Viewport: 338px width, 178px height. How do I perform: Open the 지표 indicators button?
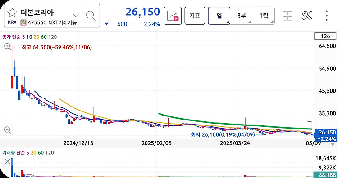(x=195, y=16)
